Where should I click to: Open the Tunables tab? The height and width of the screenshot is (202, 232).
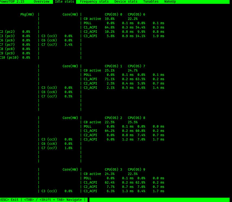151,2
